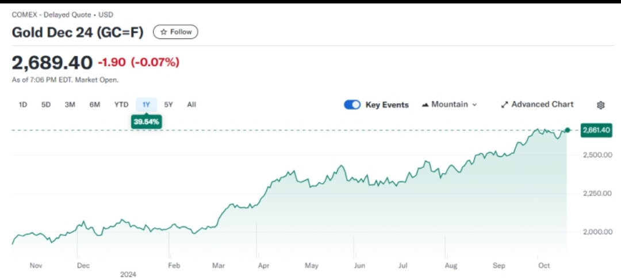Click the Mar month label on axis
The image size is (621, 278).
pyautogui.click(x=218, y=266)
